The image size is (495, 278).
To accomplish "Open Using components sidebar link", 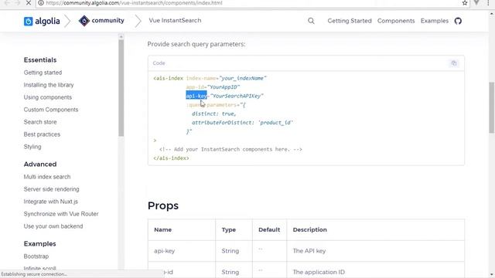I will coord(48,97).
